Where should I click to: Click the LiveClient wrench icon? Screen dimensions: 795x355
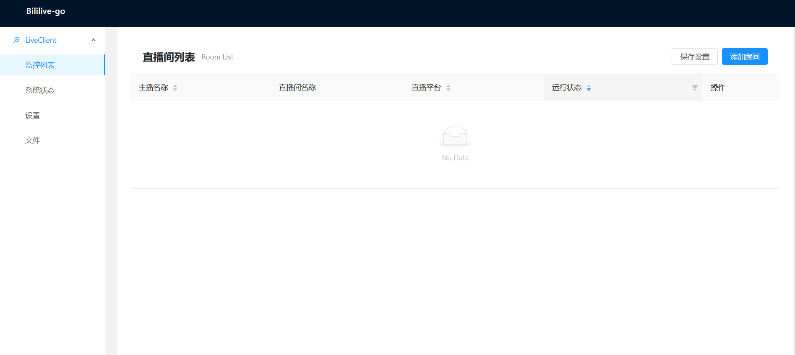click(x=16, y=40)
